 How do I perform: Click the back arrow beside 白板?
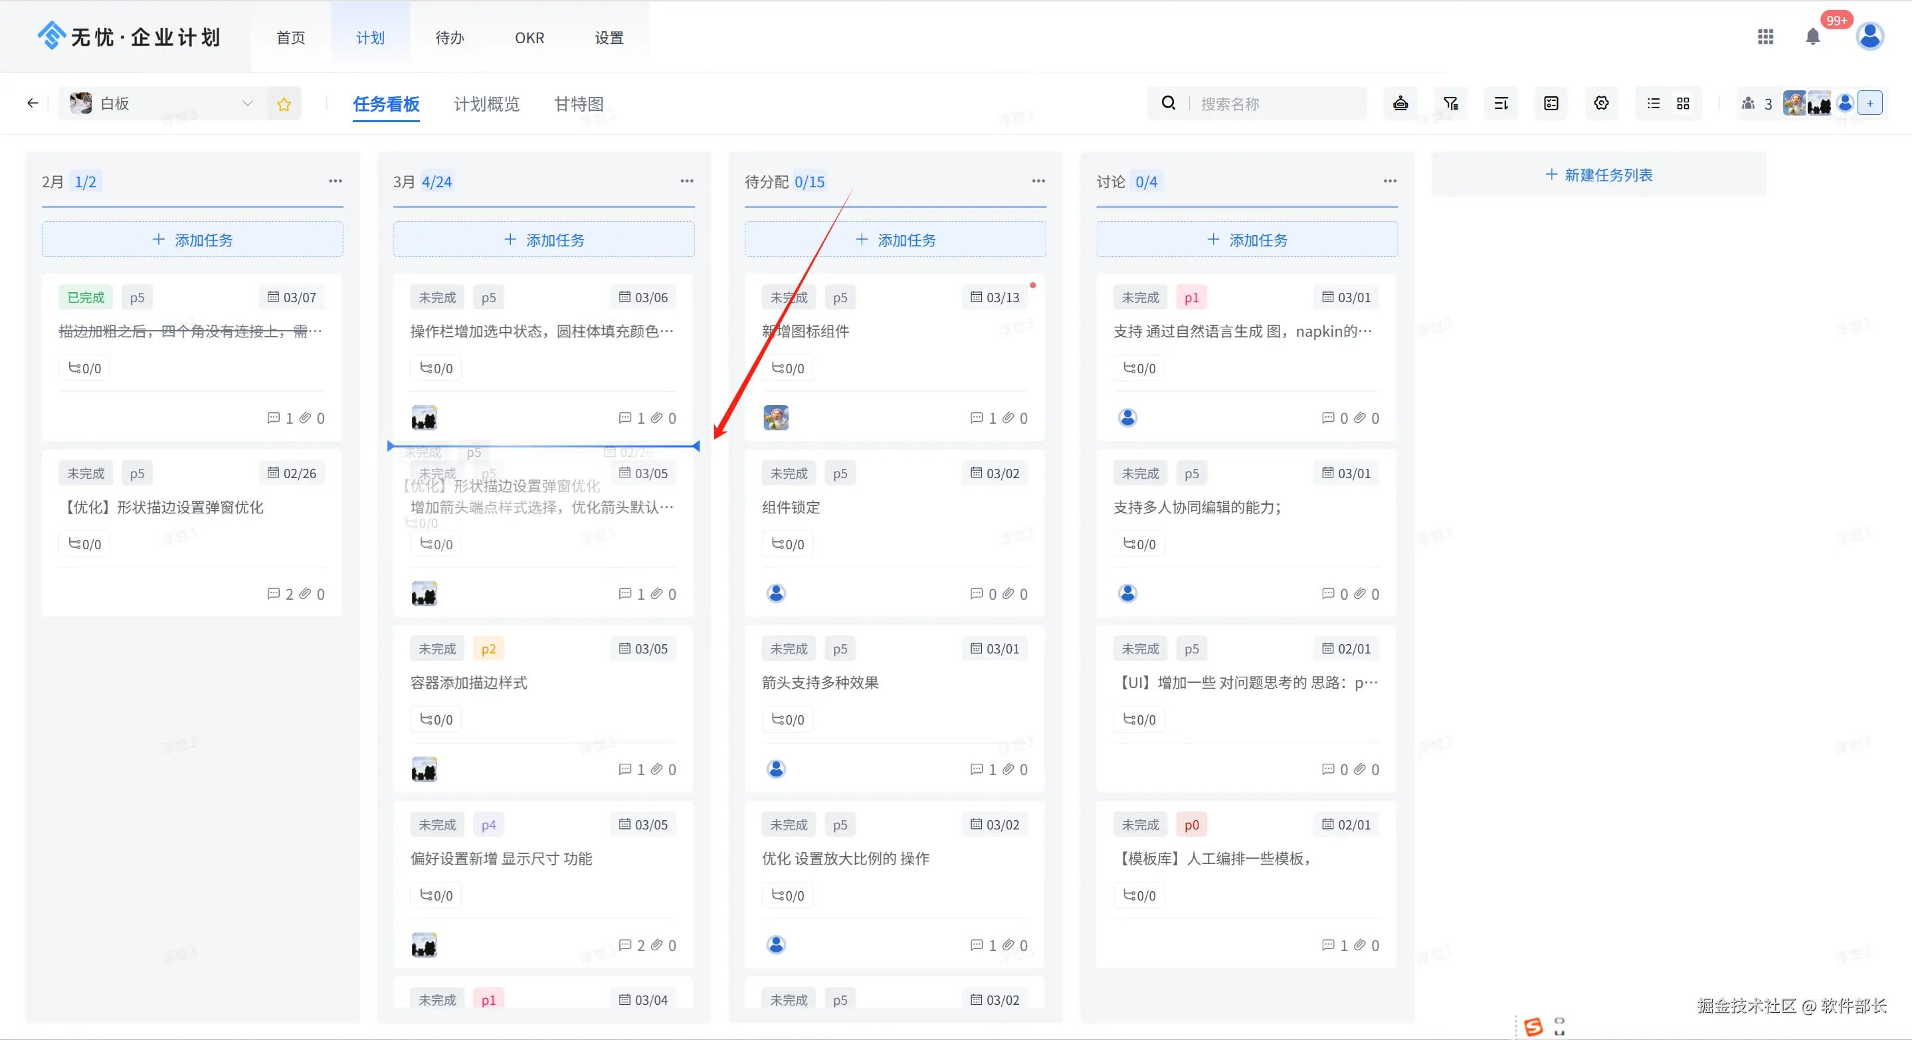(x=32, y=103)
